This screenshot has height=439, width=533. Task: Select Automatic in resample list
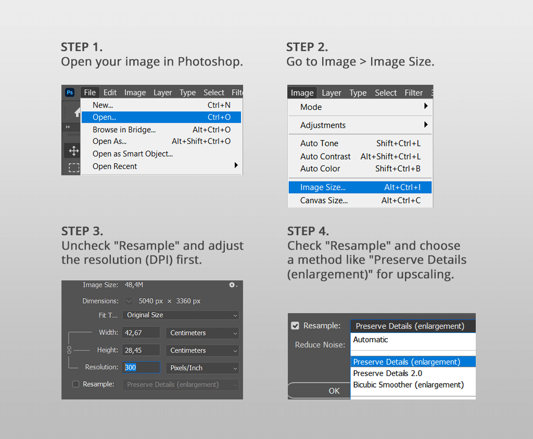pos(413,340)
